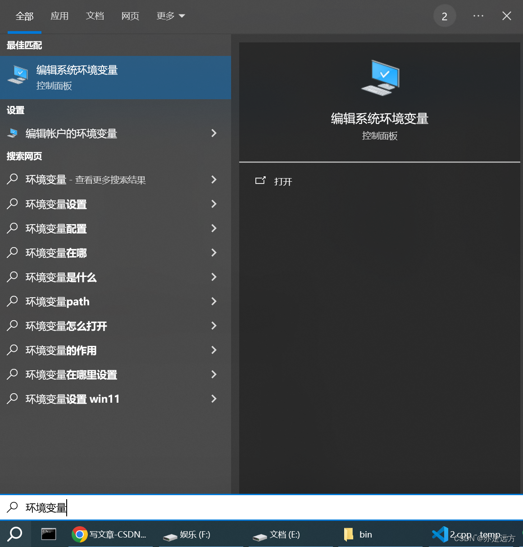Switch to the 文档 tab

[95, 15]
